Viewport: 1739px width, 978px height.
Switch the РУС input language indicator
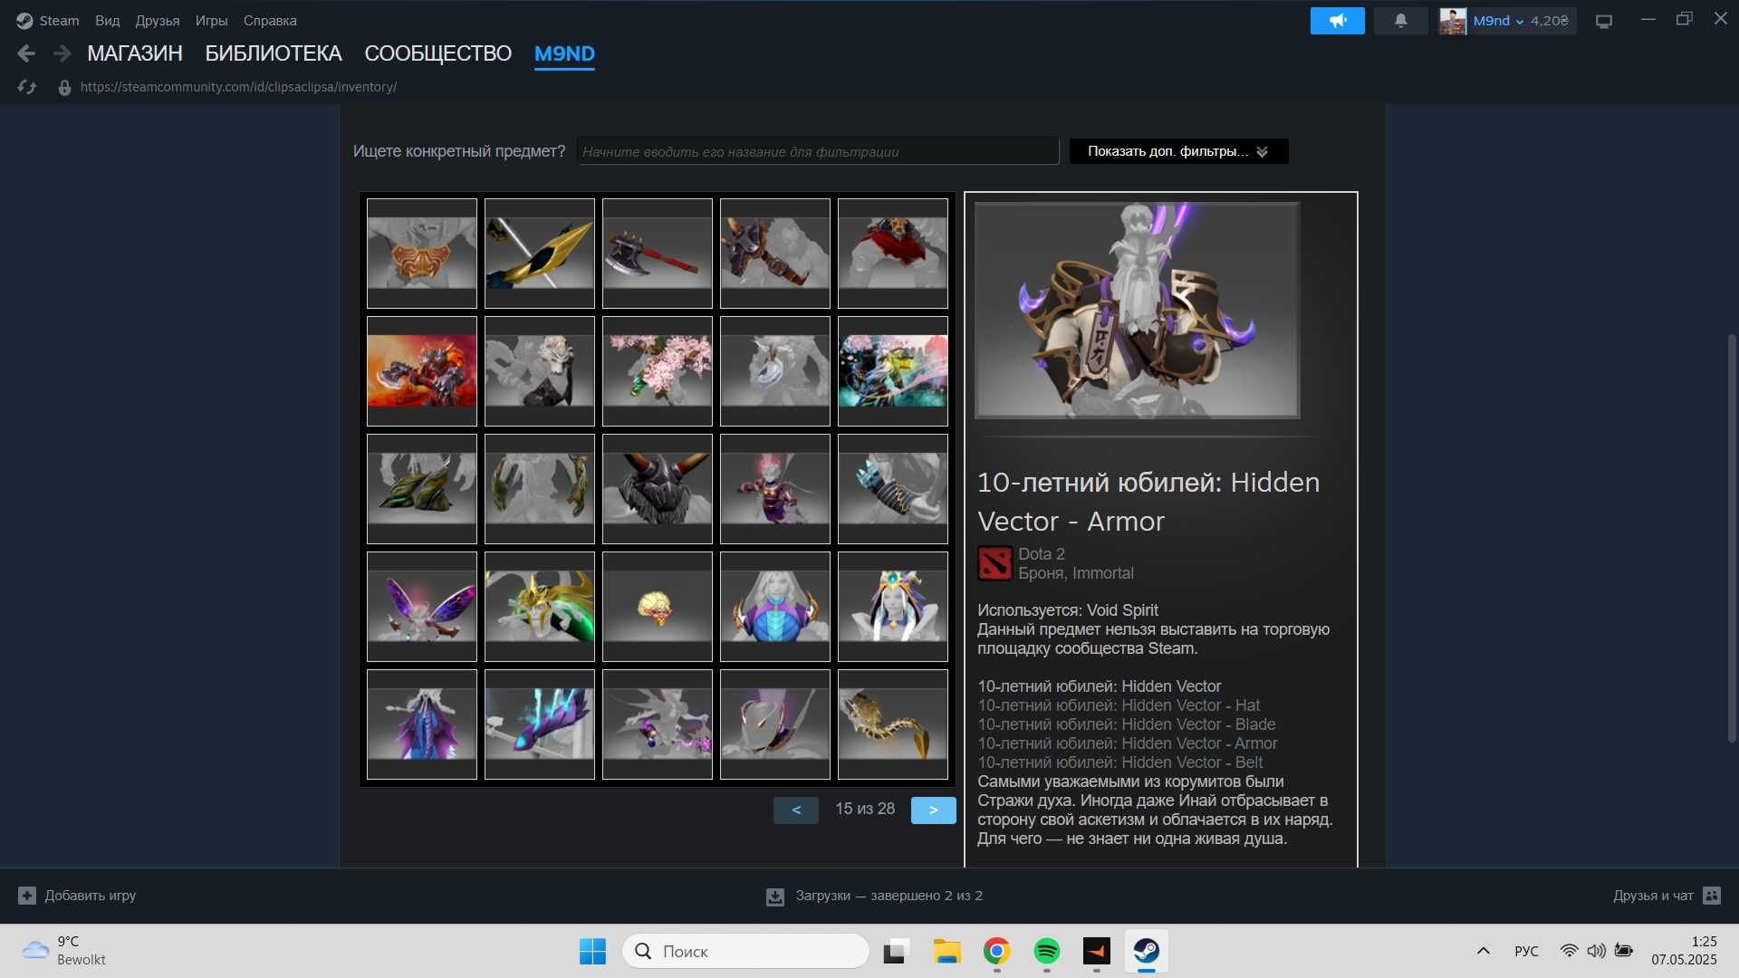click(1526, 951)
